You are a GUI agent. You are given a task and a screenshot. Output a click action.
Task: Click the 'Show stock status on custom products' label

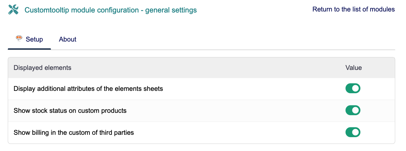[x=70, y=110]
